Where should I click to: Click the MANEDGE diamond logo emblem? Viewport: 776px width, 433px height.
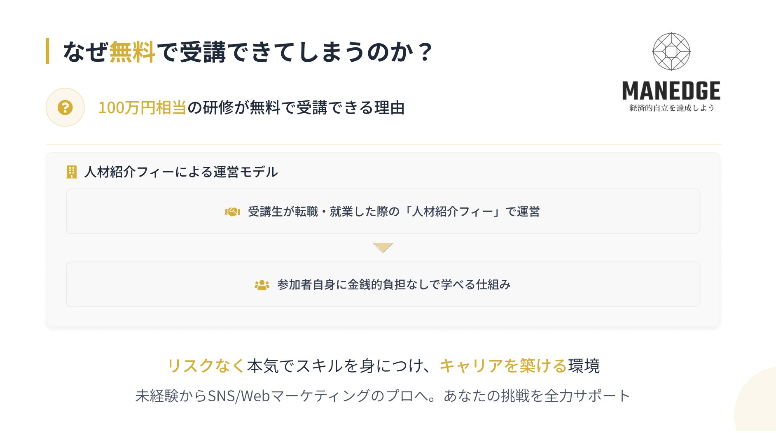click(x=671, y=51)
